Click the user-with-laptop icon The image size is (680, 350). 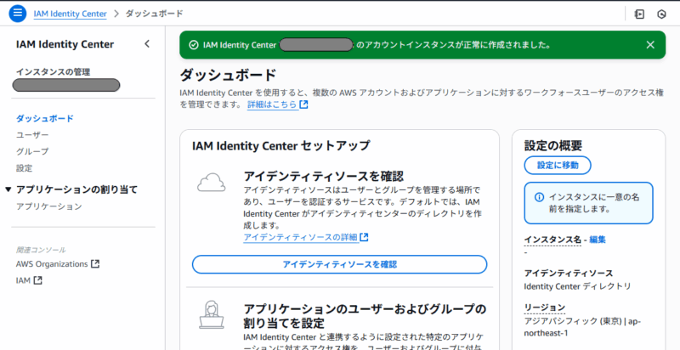tap(211, 315)
